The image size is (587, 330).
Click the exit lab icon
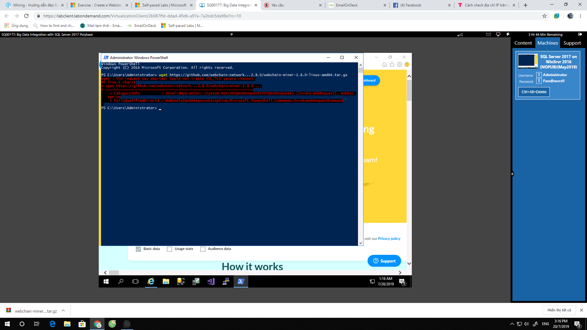[580, 35]
